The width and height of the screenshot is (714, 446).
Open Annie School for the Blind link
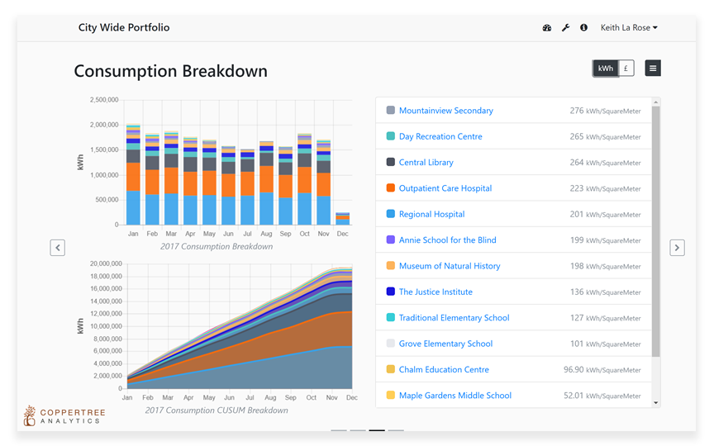[x=448, y=240]
